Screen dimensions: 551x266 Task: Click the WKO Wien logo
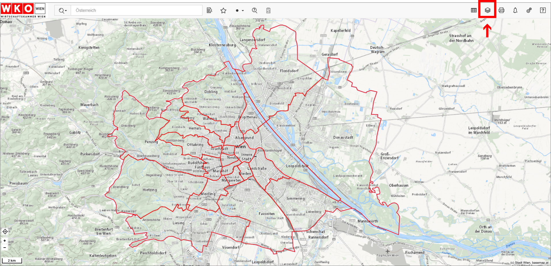point(23,9)
